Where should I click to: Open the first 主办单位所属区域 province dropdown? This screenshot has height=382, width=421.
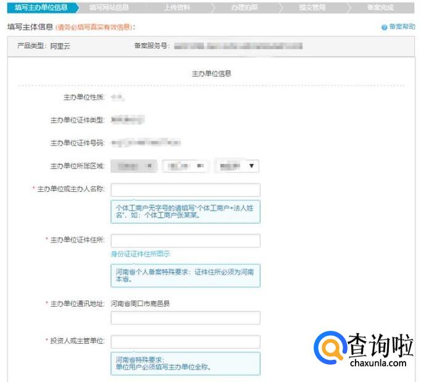click(134, 166)
